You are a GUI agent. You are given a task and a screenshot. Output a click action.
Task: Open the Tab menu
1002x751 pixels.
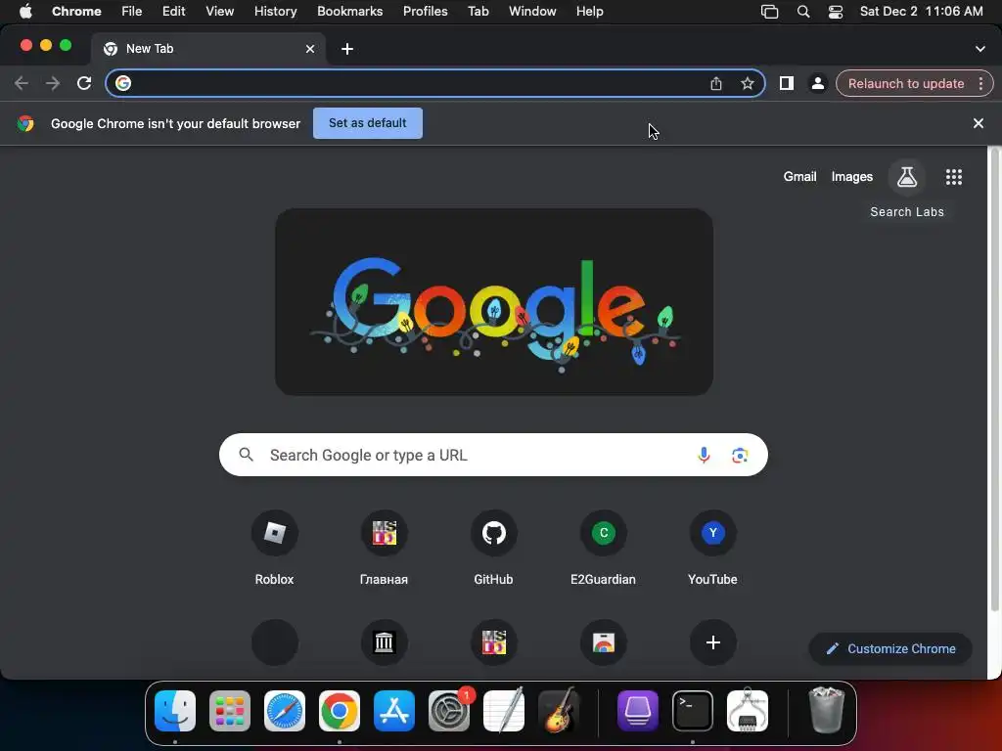[478, 12]
